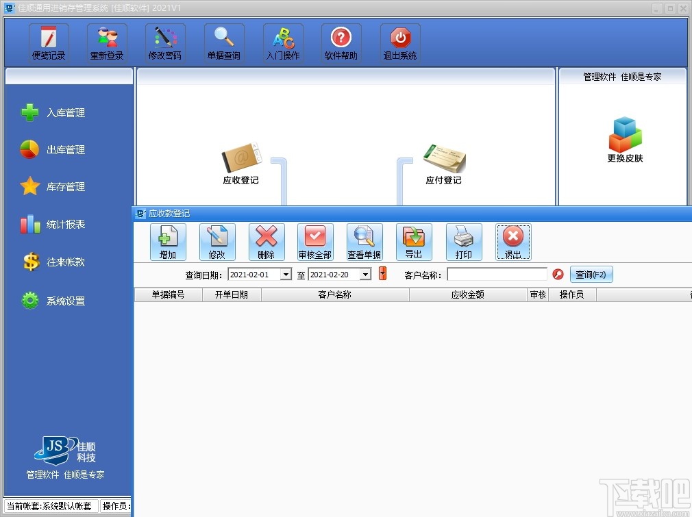This screenshot has height=517, width=692.
Task: Click 查看单据 to view the document
Action: 364,242
